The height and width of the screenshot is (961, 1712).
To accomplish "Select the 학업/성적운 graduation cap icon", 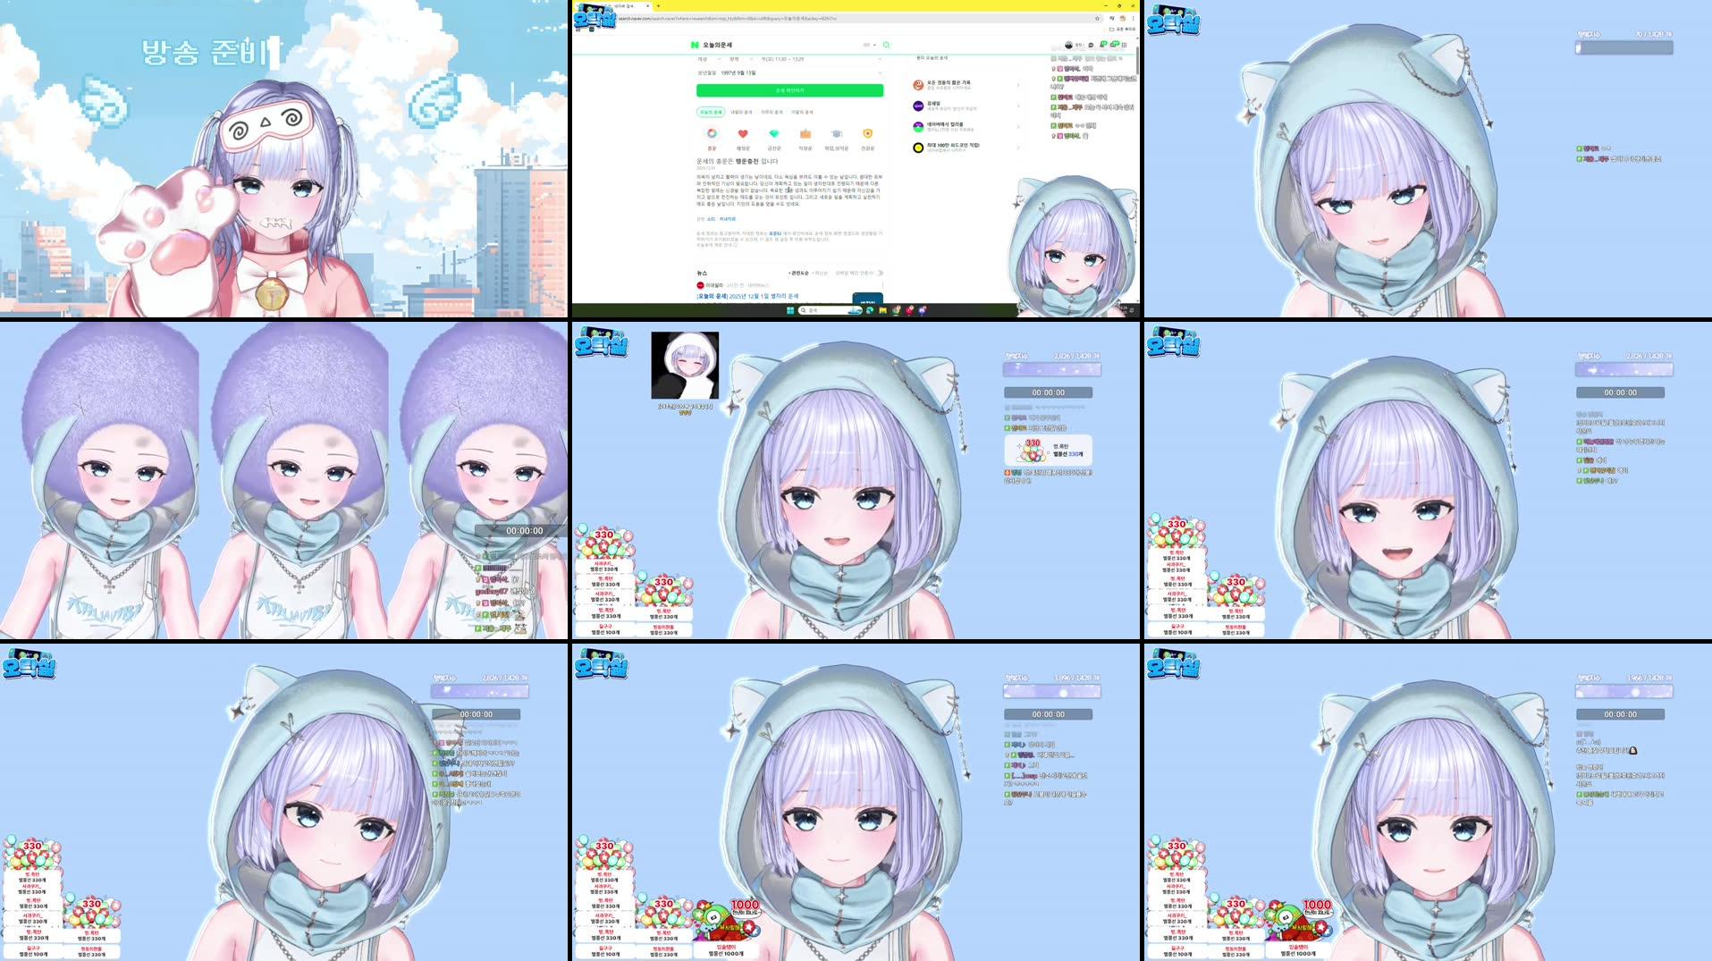I will pos(837,133).
